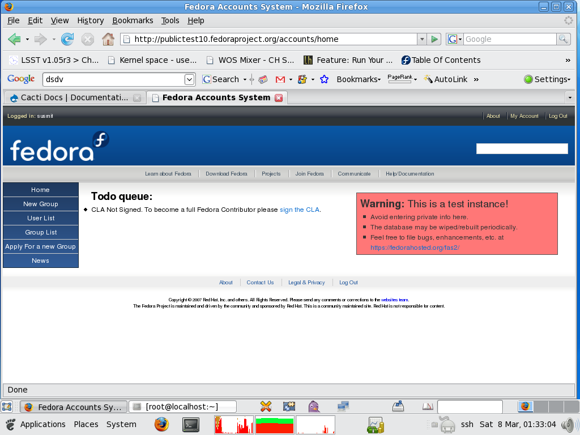Click the Forward navigation arrow

click(x=40, y=39)
